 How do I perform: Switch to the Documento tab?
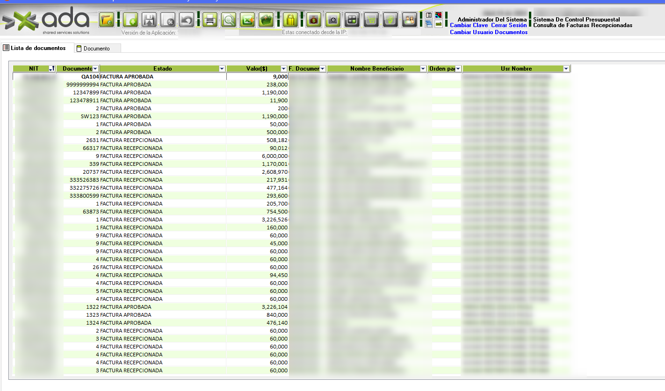[96, 49]
